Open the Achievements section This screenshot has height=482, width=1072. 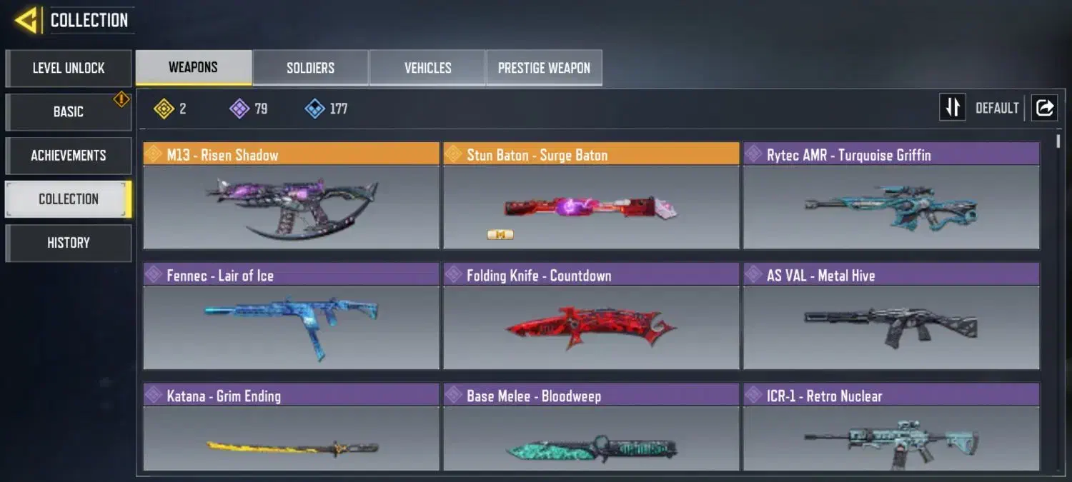(69, 155)
